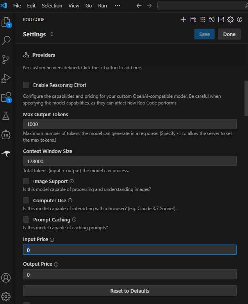This screenshot has width=248, height=304.
Task: Open the Selection menu
Action: point(52,6)
